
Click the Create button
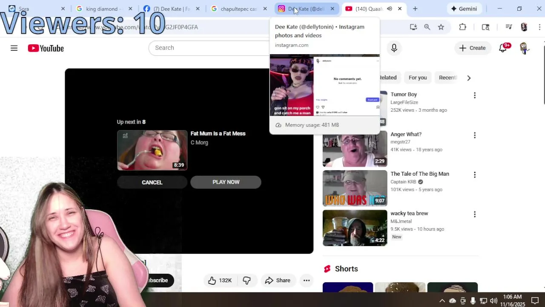(x=472, y=48)
